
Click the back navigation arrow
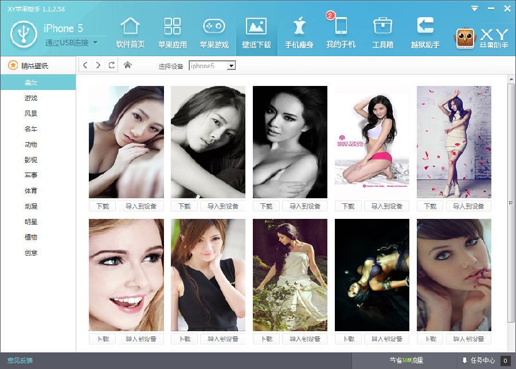(85, 65)
